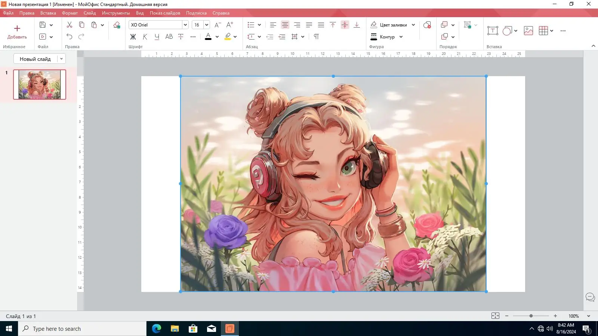Open the Инструменты menu
This screenshot has width=598, height=336.
116,13
